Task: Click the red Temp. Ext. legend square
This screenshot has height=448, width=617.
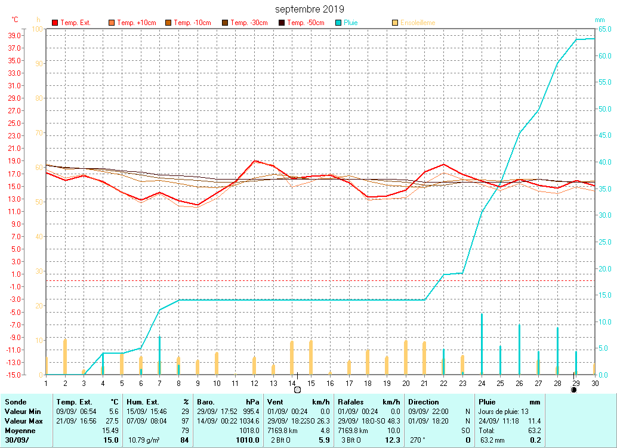Action: tap(55, 23)
